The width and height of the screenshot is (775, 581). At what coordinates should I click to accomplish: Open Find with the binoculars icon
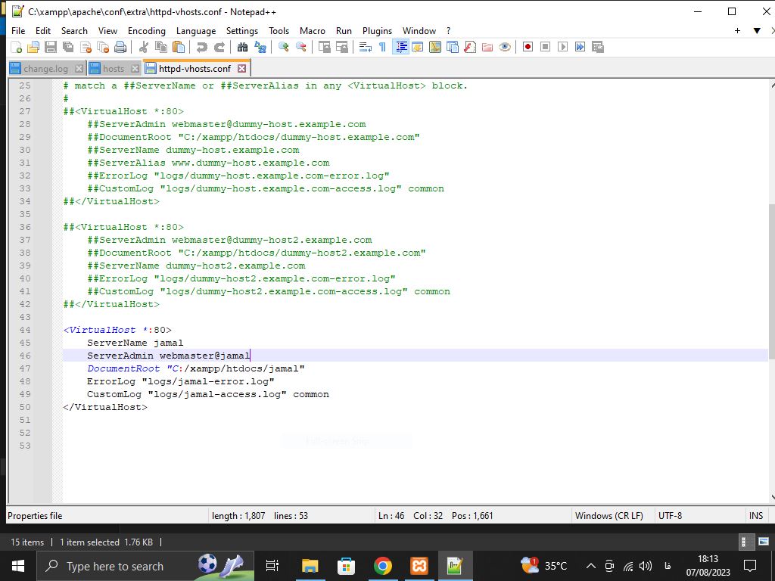coord(242,47)
